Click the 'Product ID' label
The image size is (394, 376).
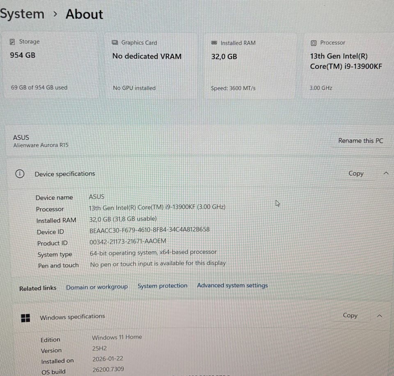coord(52,243)
